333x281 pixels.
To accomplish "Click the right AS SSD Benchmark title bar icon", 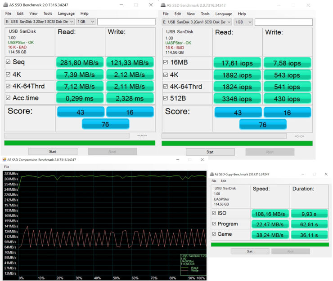I will click(x=163, y=5).
